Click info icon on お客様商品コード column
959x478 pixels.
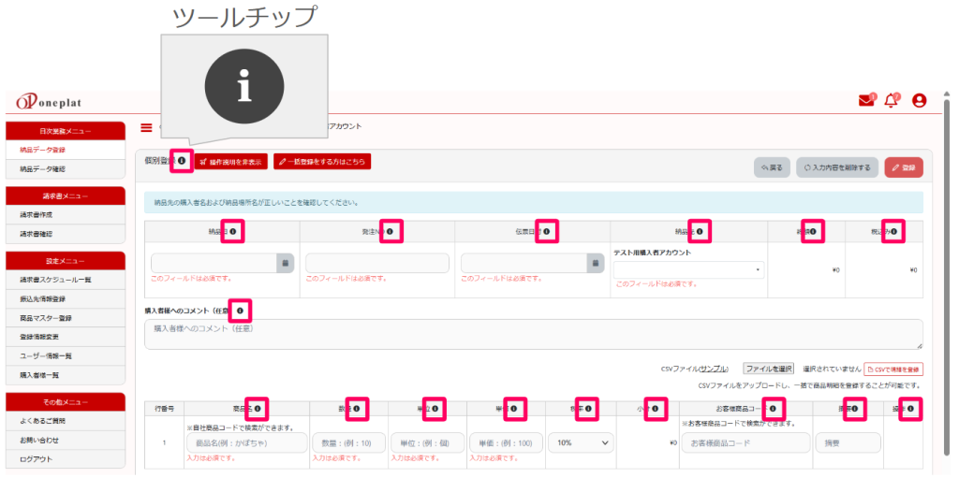coord(773,409)
